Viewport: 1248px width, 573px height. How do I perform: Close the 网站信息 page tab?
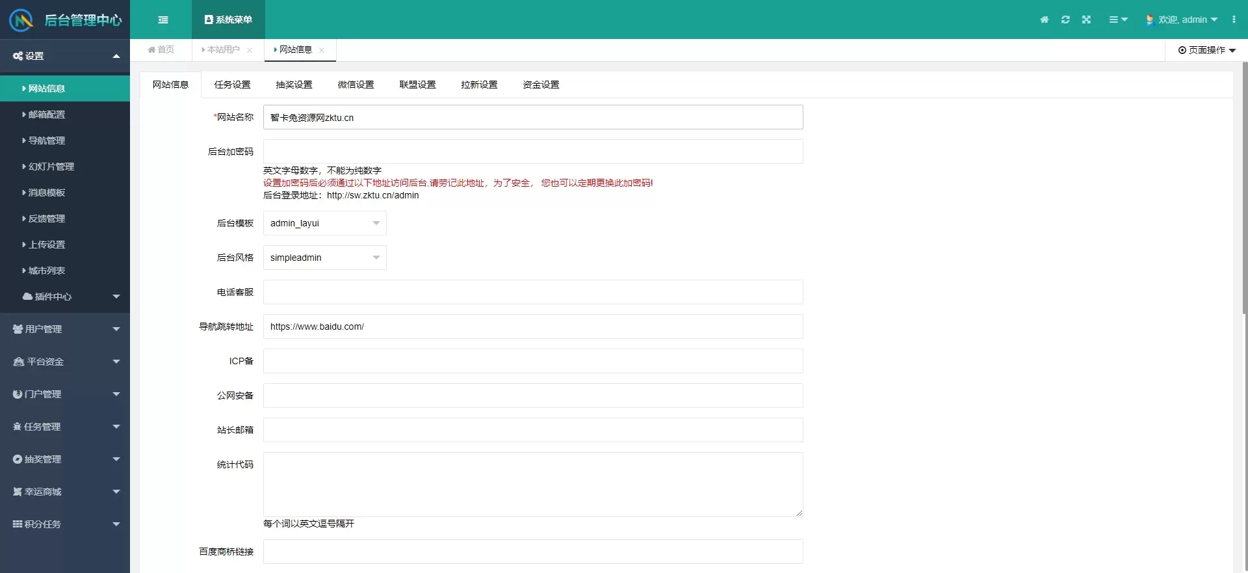pyautogui.click(x=322, y=50)
